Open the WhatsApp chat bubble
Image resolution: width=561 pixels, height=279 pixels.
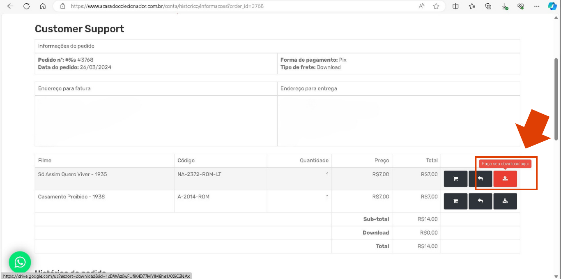pos(20,262)
